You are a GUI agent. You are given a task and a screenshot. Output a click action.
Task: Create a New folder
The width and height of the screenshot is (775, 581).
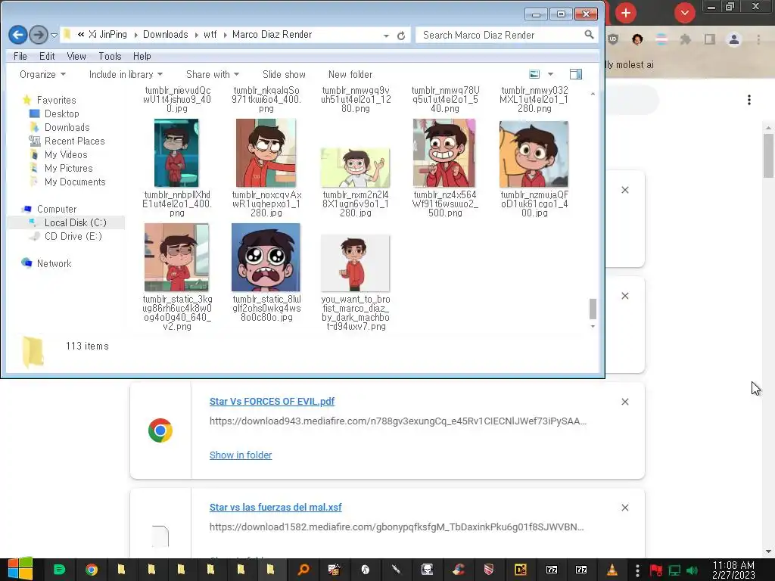coord(350,75)
